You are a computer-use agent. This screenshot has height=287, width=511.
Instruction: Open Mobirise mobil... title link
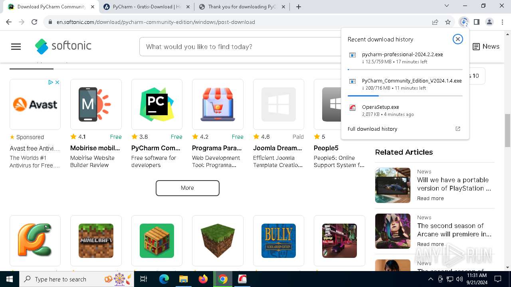tap(95, 148)
